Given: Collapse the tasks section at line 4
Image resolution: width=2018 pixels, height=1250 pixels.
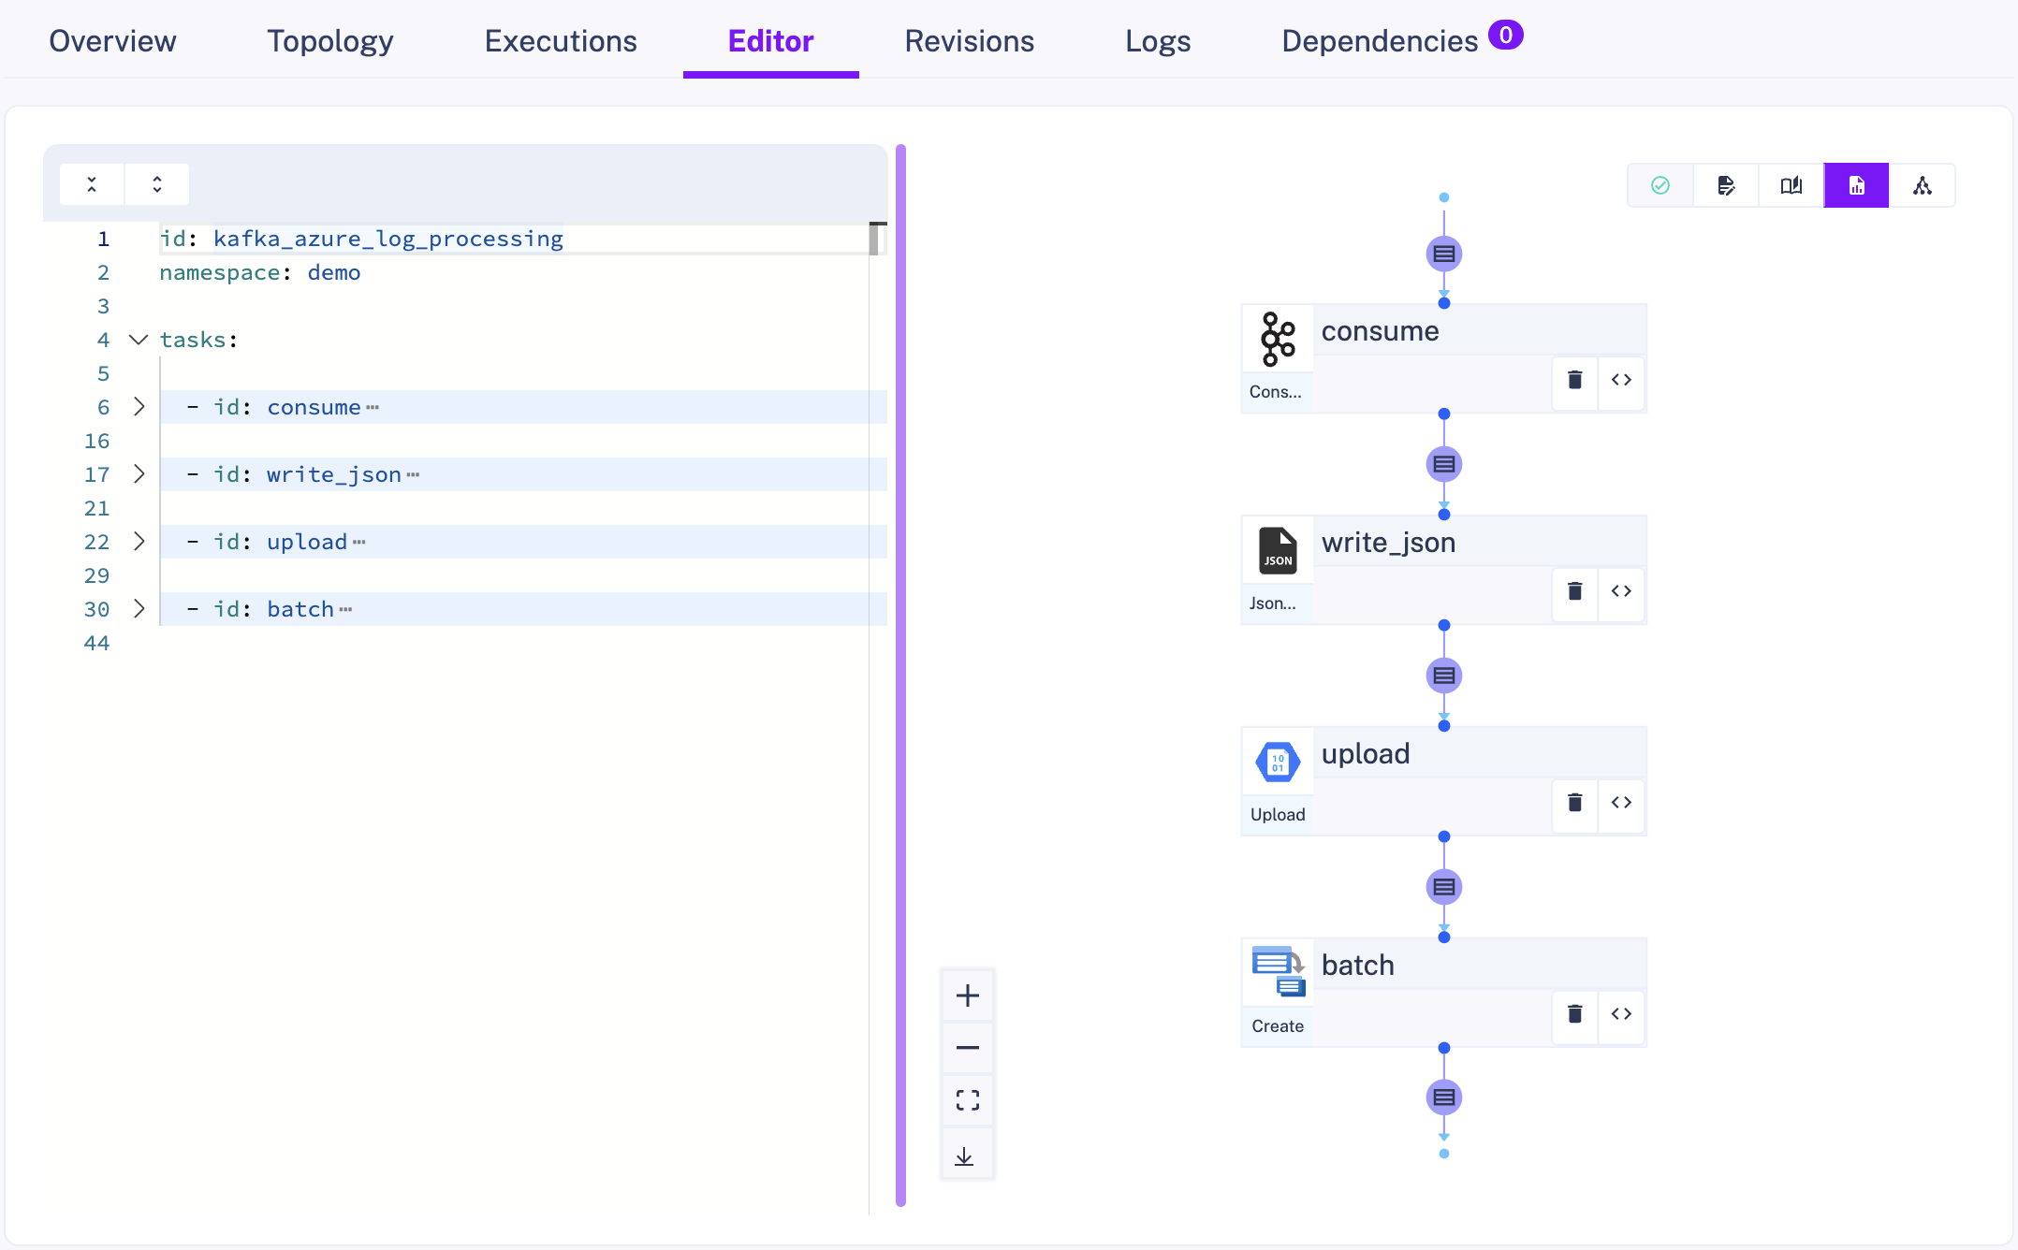Looking at the screenshot, I should (139, 339).
